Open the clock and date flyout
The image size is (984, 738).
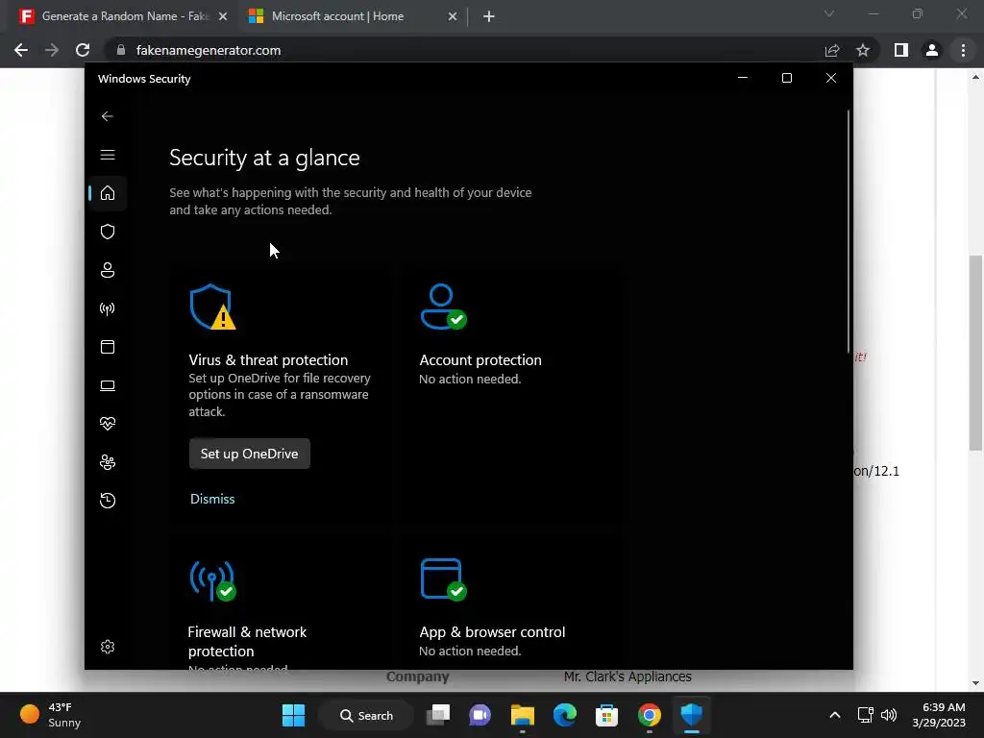[939, 715]
